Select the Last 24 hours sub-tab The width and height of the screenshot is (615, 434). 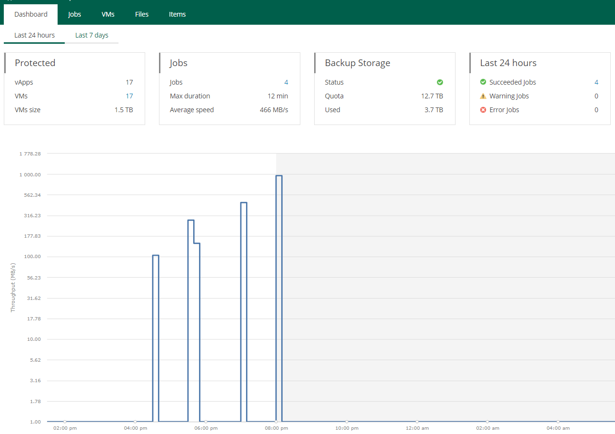(x=34, y=35)
